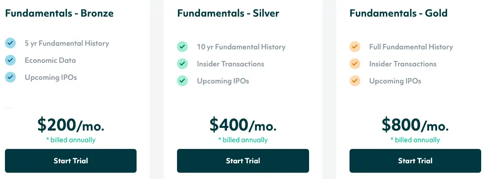The width and height of the screenshot is (487, 179).
Task: Click the Economic Data feature label
Action: [50, 60]
